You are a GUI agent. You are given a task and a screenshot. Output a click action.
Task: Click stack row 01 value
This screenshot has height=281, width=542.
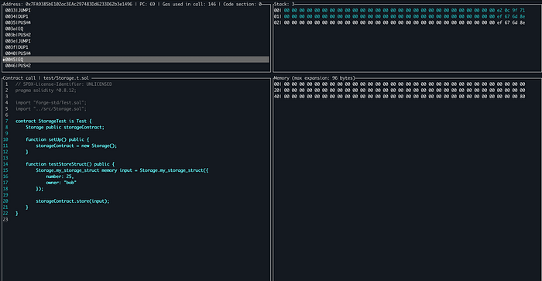point(400,16)
